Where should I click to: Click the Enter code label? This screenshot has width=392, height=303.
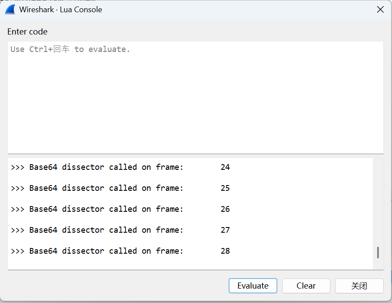coord(27,32)
